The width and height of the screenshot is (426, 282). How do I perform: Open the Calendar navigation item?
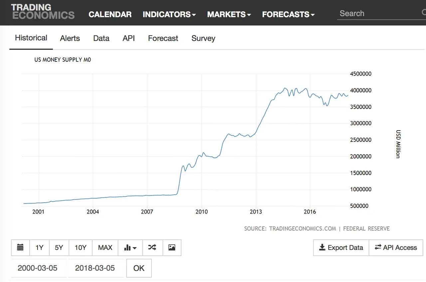pos(110,14)
